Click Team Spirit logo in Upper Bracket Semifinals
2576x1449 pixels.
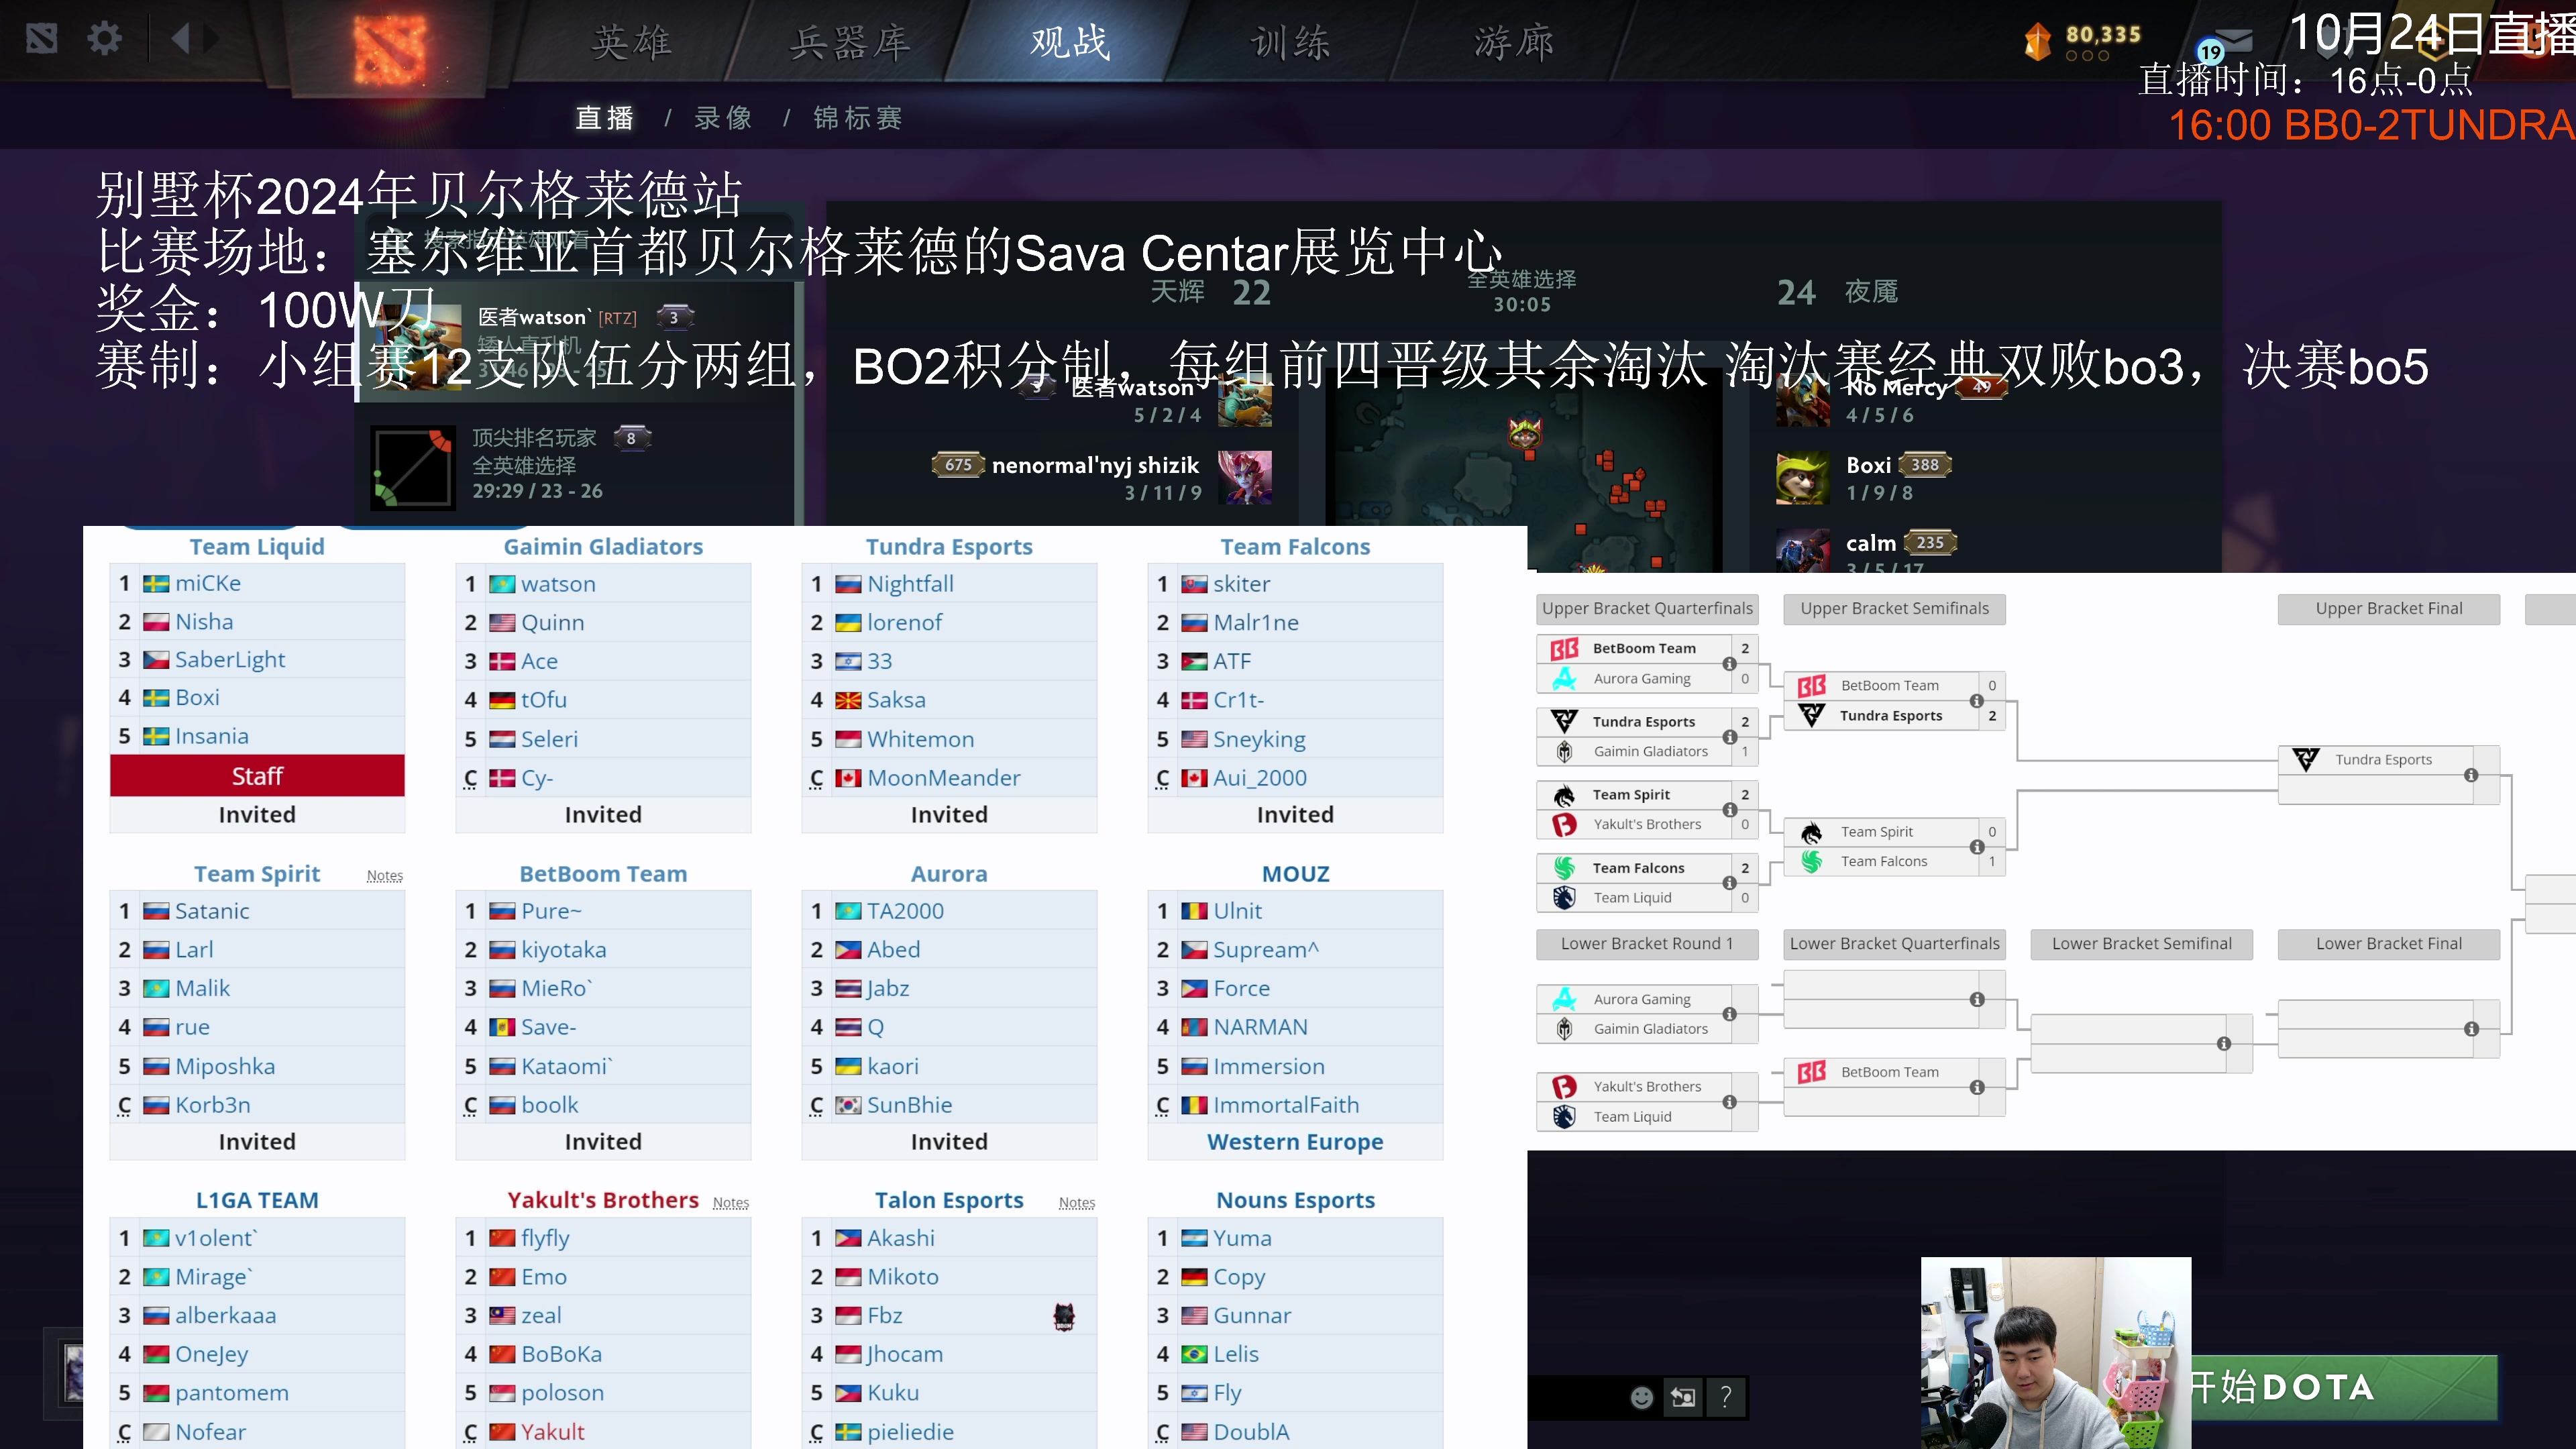[1811, 832]
